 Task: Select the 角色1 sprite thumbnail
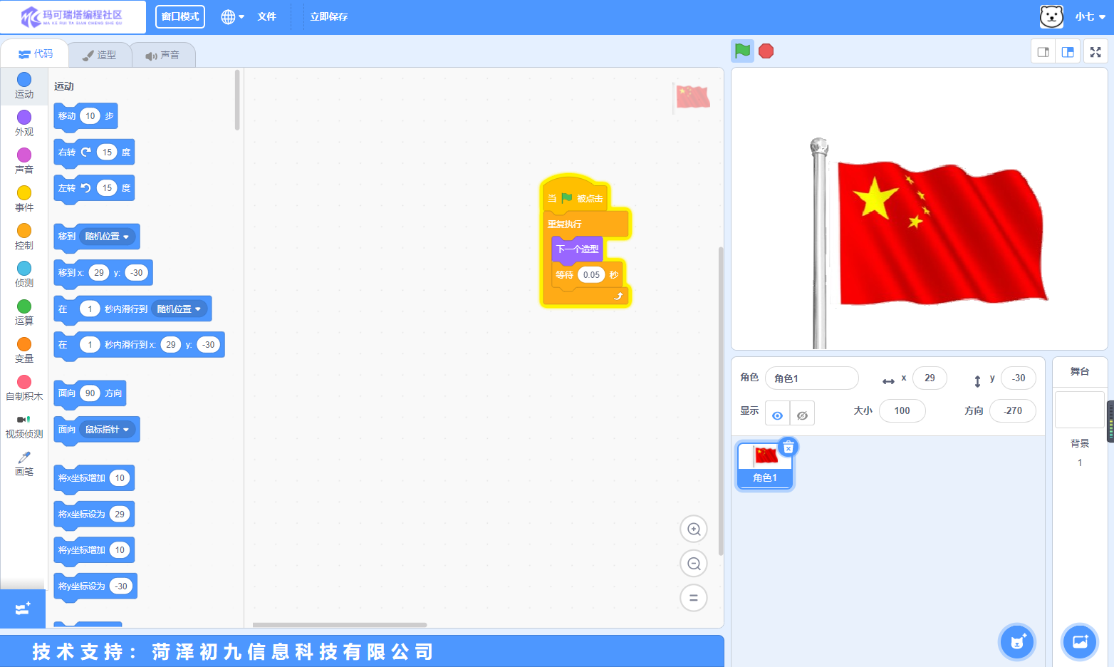pyautogui.click(x=765, y=465)
